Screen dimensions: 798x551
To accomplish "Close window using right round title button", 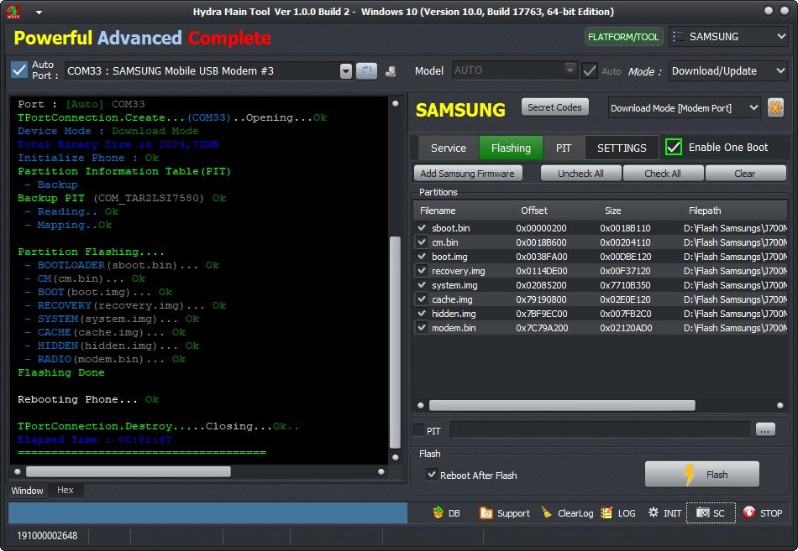I will (x=785, y=11).
